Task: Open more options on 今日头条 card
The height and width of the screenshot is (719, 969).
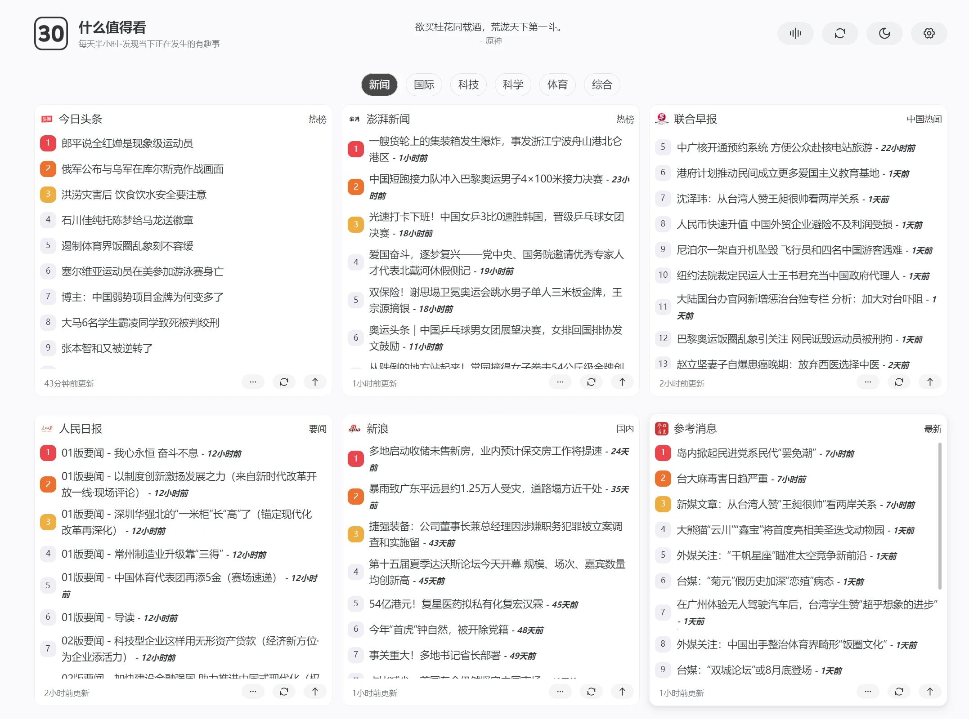Action: pyautogui.click(x=253, y=382)
